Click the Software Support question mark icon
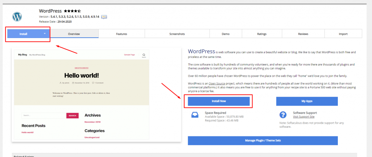The image size is (372, 157). [x=283, y=115]
